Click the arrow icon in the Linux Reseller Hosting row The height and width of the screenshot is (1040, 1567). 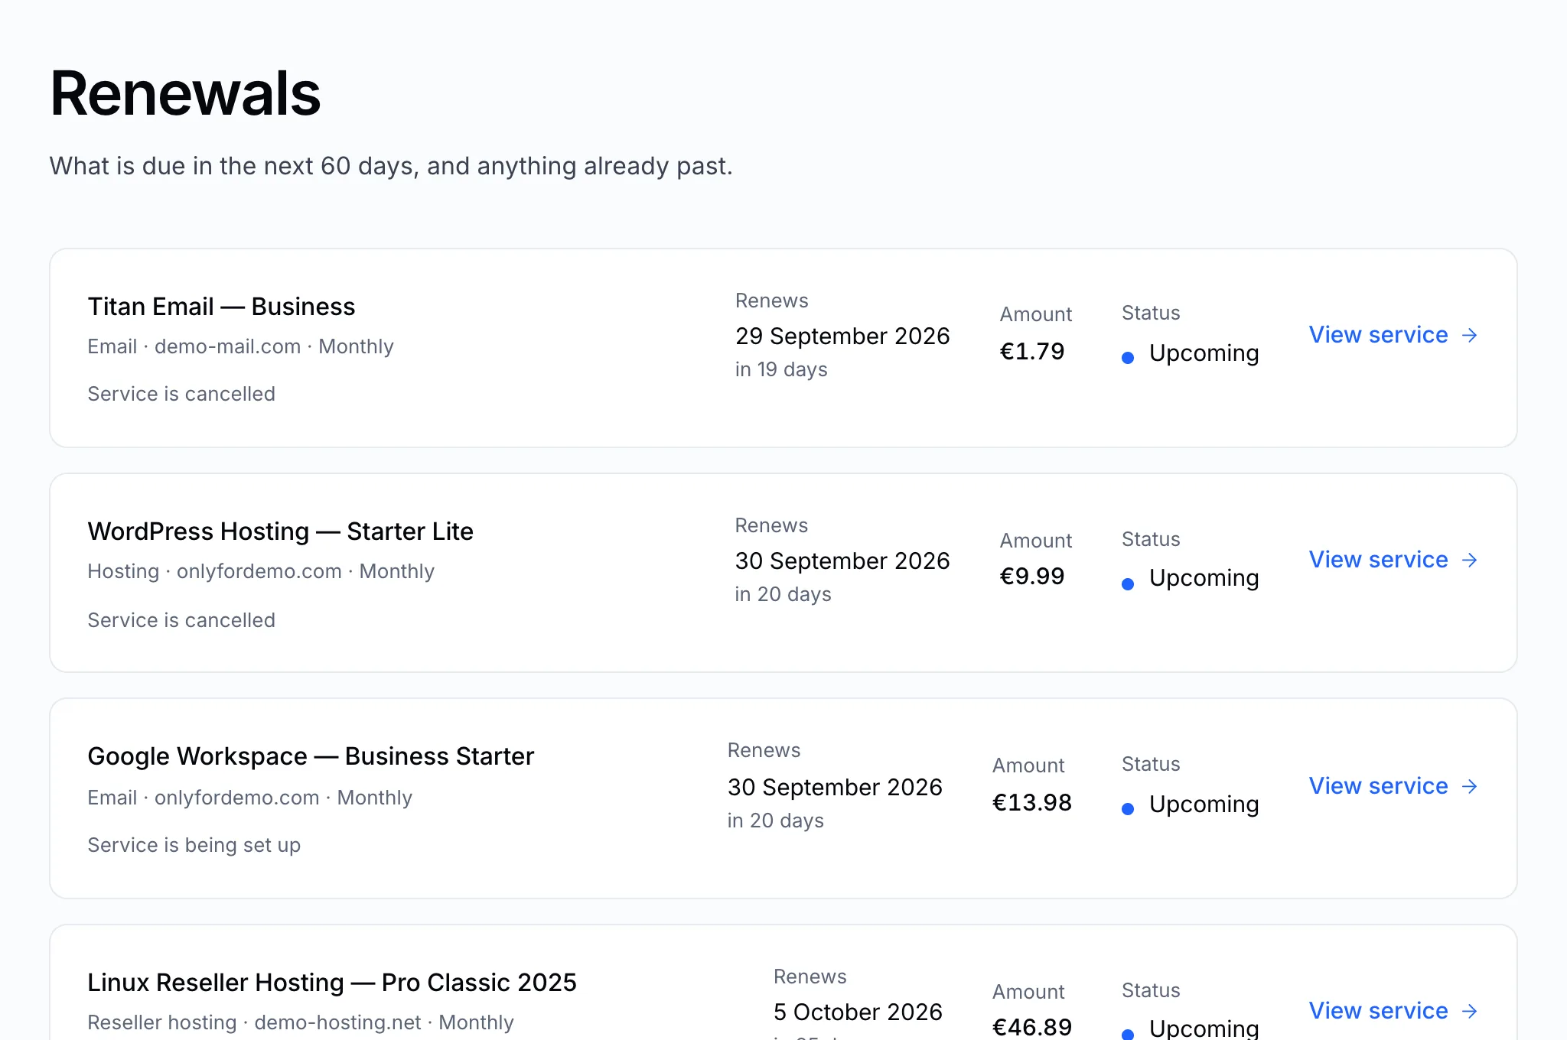pos(1469,1011)
